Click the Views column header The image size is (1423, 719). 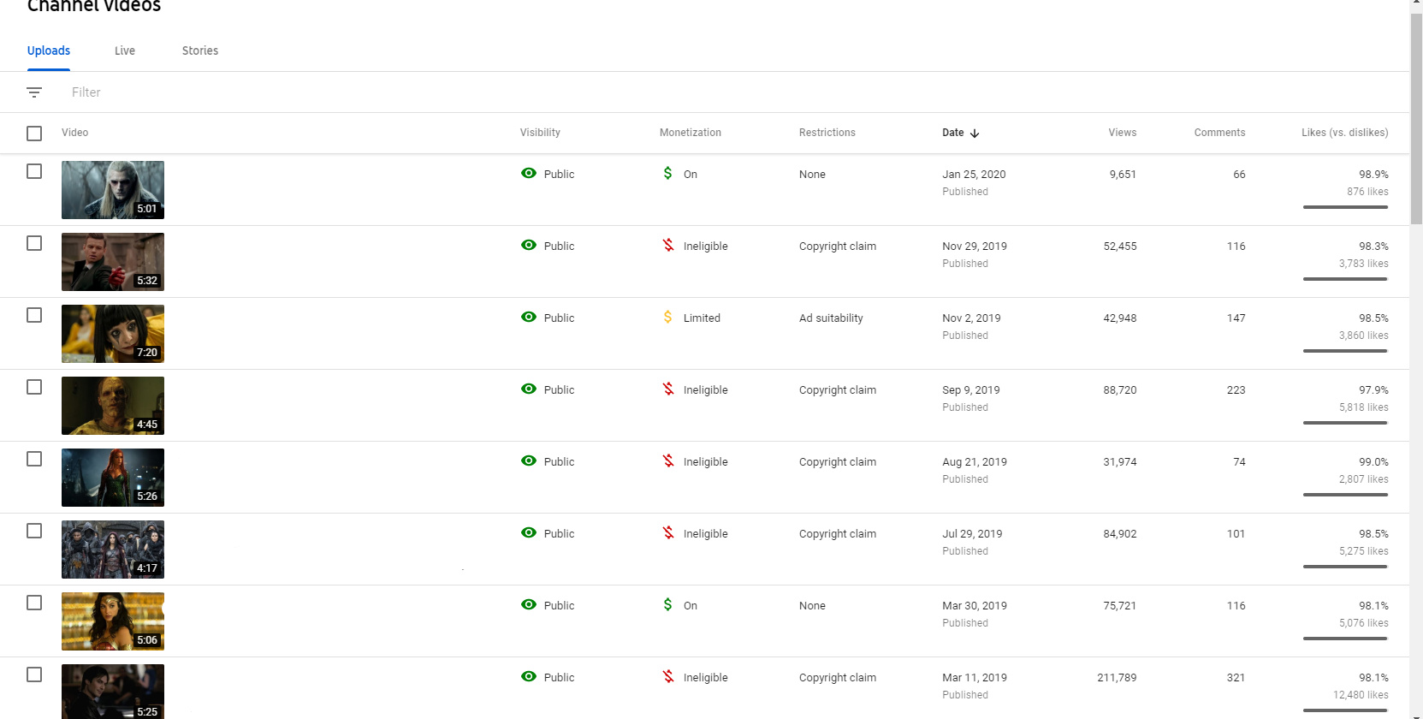click(x=1123, y=133)
